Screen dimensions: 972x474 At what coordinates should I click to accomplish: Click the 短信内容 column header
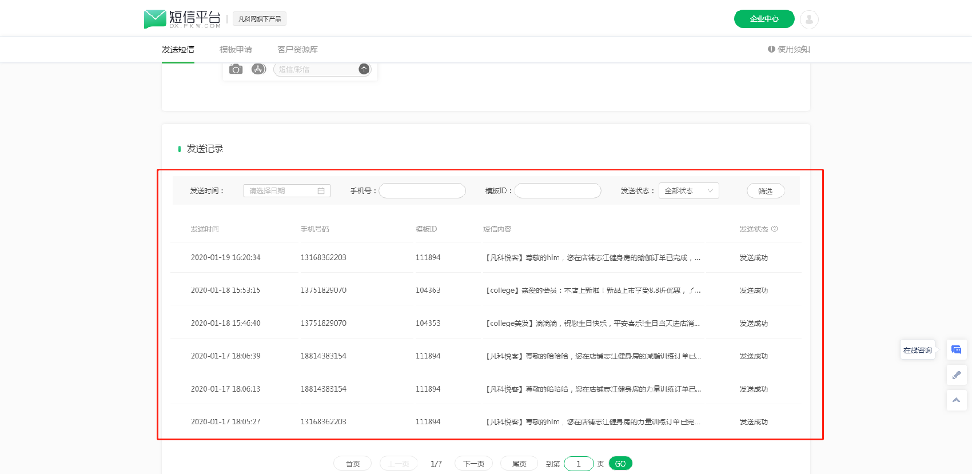[x=497, y=229]
